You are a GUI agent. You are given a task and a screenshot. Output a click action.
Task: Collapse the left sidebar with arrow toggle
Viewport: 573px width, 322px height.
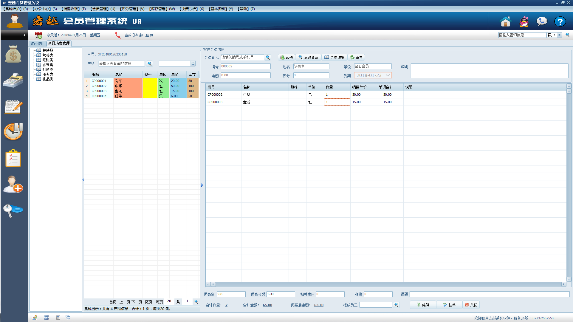(24, 35)
